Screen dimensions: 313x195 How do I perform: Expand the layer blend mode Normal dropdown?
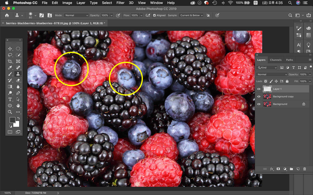[x=272, y=74]
